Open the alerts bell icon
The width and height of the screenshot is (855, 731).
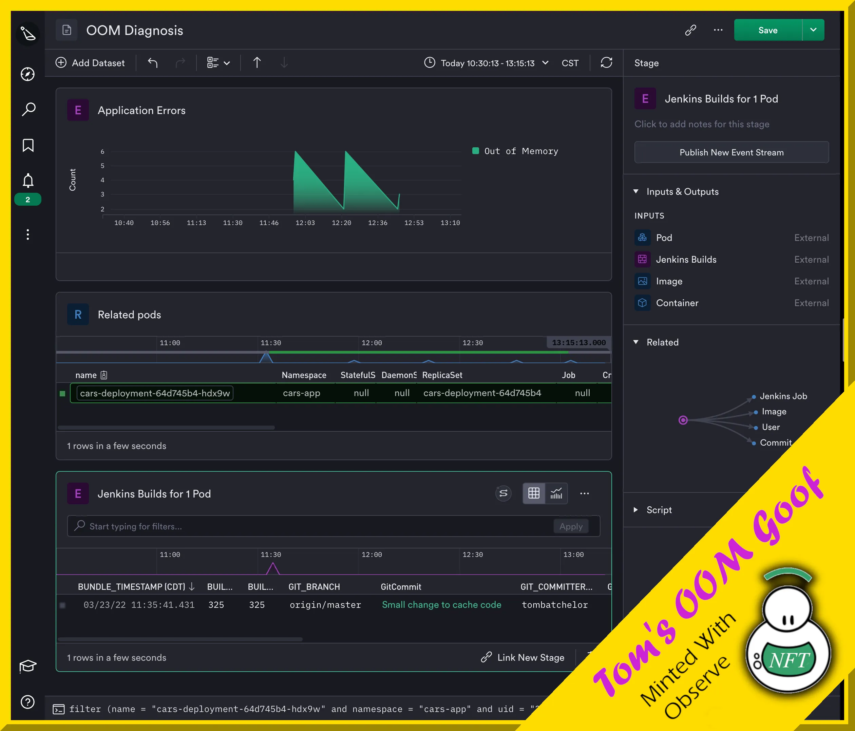click(x=28, y=181)
